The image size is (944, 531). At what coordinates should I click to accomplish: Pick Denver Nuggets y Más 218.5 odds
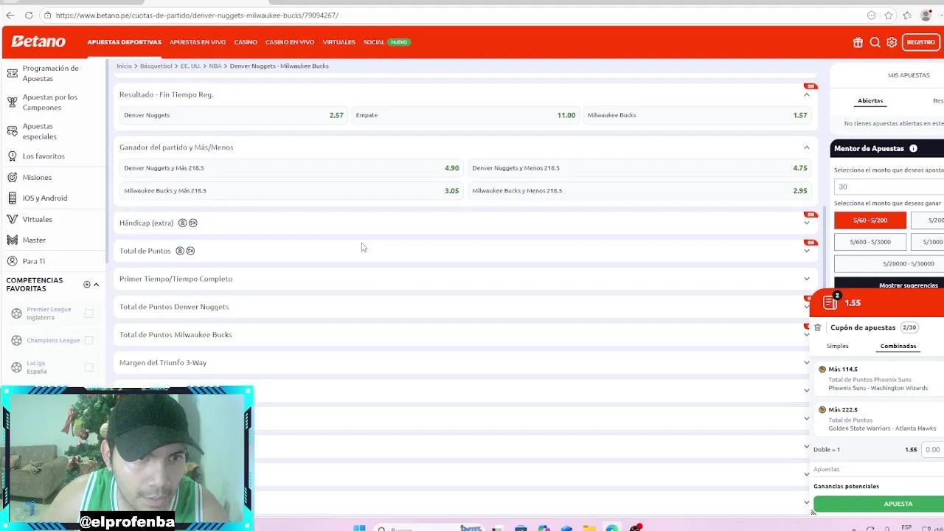291,168
